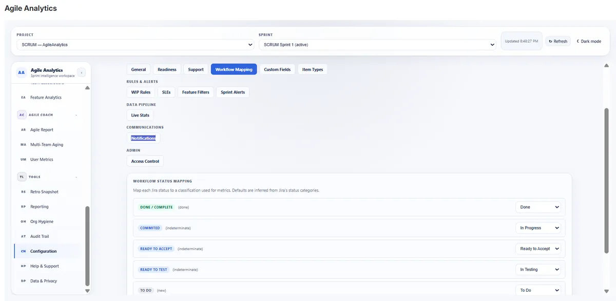Click the MA badge beside Multi-Team Aging
616x301 pixels.
[x=23, y=145]
